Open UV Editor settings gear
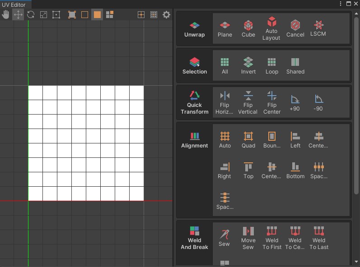This screenshot has width=360, height=267. (x=166, y=15)
